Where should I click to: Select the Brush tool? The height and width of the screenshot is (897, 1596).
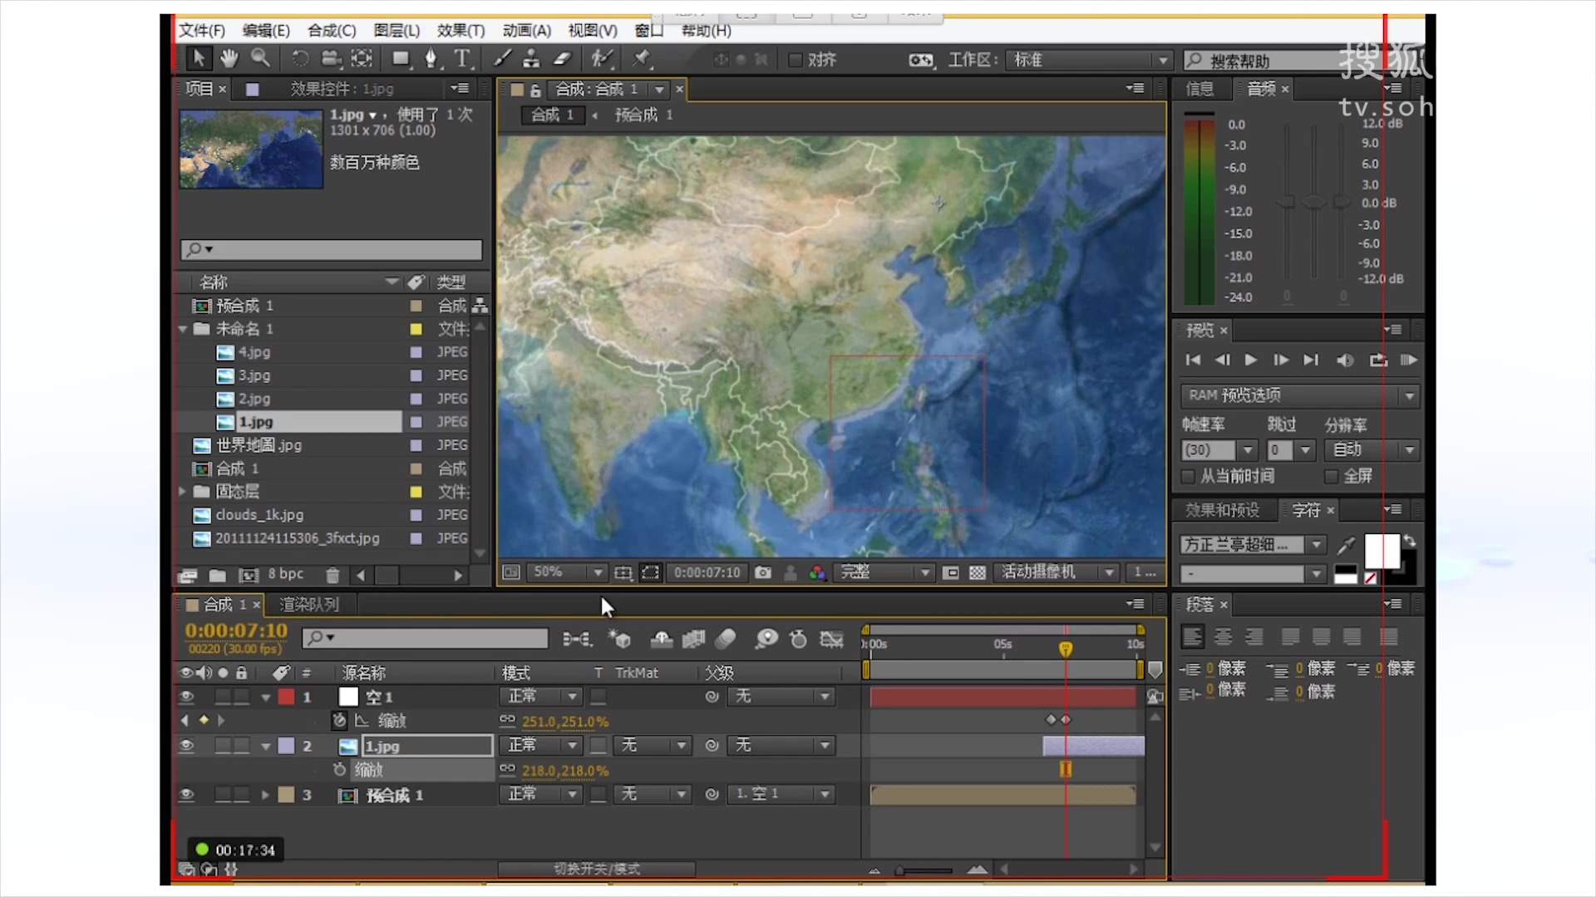[x=502, y=58]
